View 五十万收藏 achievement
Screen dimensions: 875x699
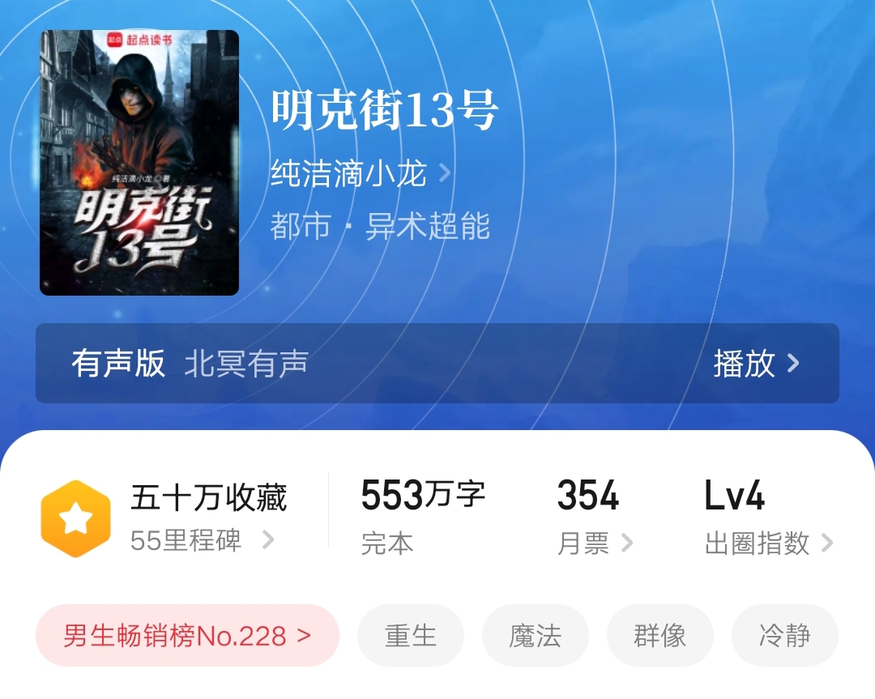(x=209, y=497)
